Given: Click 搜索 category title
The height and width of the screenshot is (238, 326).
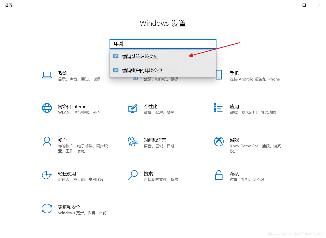Looking at the screenshot, I should [148, 174].
